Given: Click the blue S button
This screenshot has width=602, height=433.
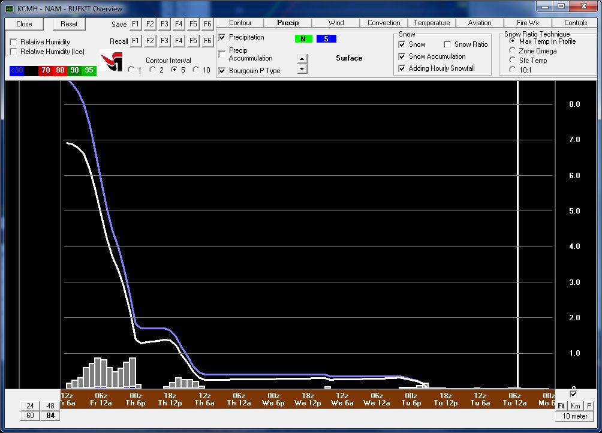Looking at the screenshot, I should pyautogui.click(x=326, y=39).
